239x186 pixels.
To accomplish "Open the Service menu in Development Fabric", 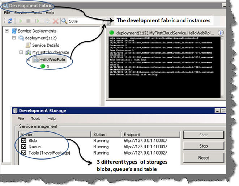I will [21, 13].
